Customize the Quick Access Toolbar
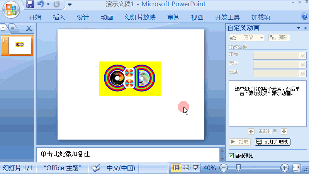The width and height of the screenshot is (309, 174). pos(70,4)
